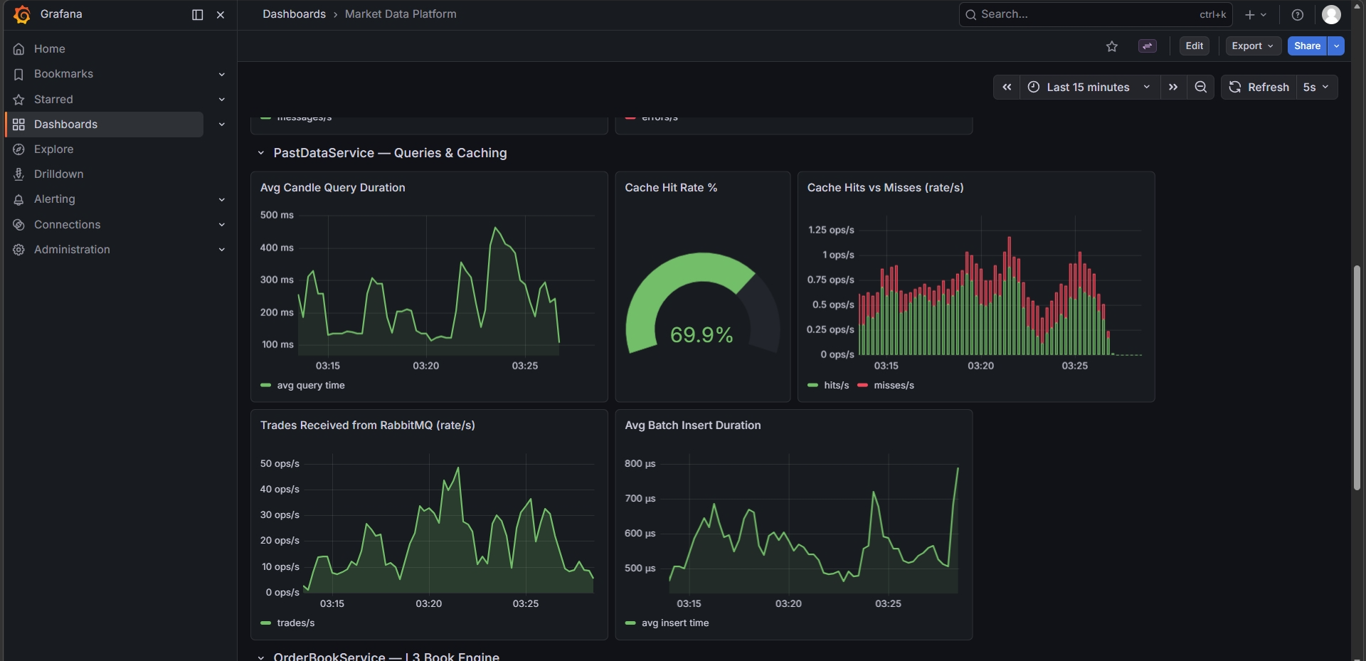Click the purple kiosk mode icon
Image resolution: width=1366 pixels, height=661 pixels.
(1147, 46)
